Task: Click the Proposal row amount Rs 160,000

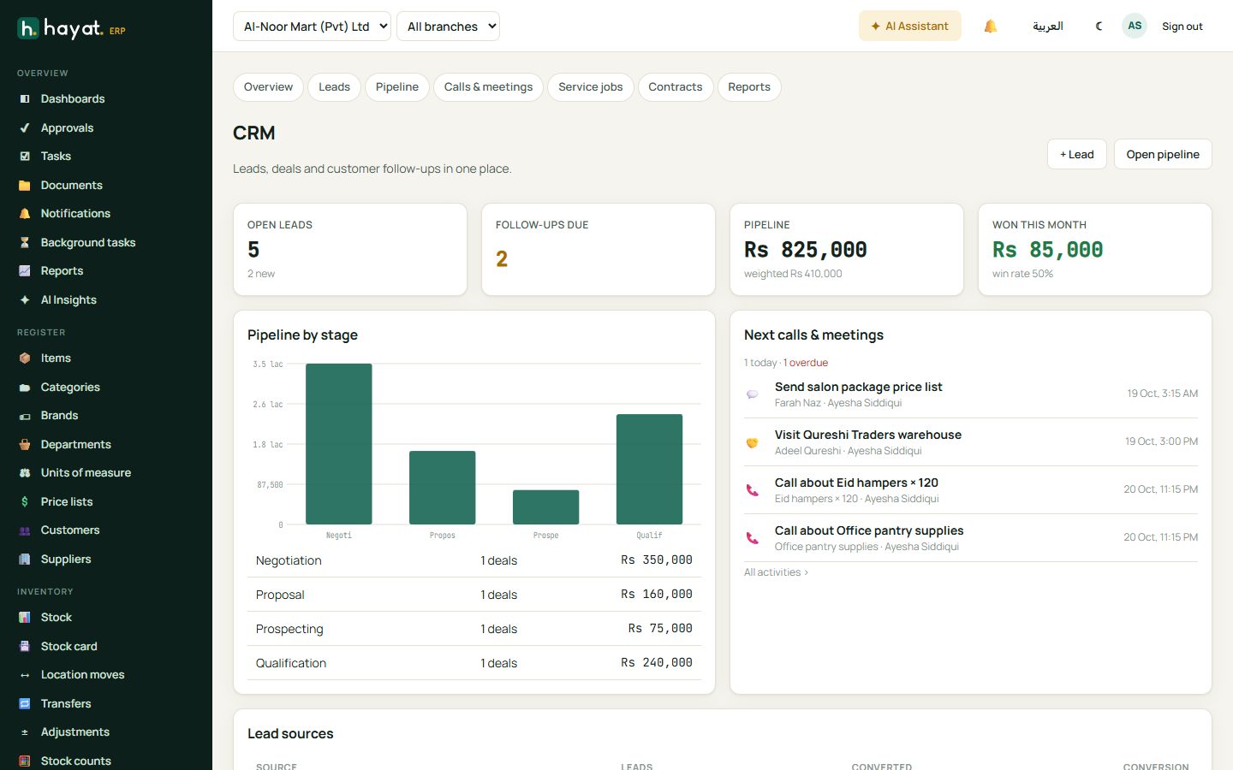Action: coord(657,595)
